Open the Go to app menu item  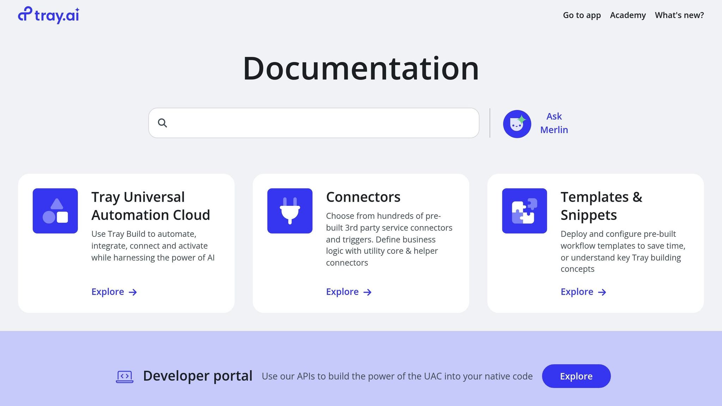tap(582, 15)
